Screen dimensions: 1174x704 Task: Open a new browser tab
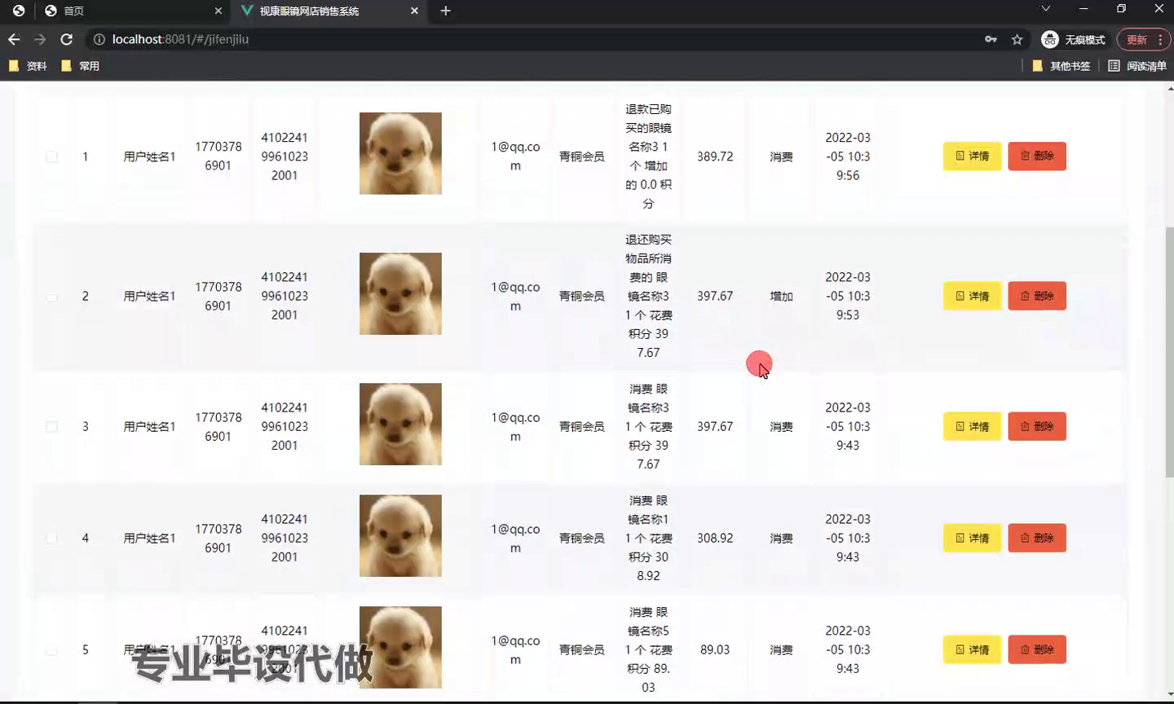(445, 11)
